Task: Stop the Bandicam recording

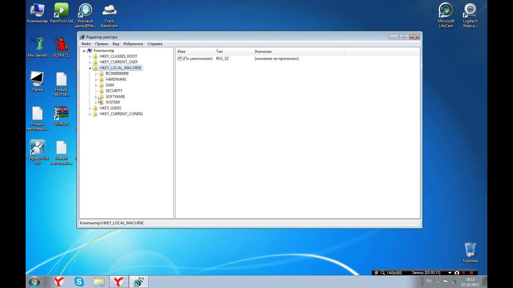Action: (471, 273)
